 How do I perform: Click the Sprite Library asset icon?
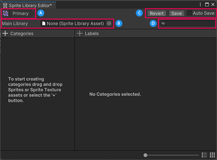pos(6,13)
